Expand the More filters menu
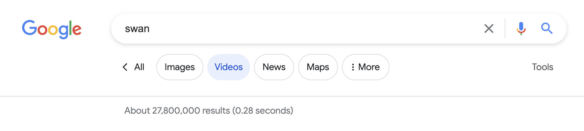584x131 pixels. 369,67
